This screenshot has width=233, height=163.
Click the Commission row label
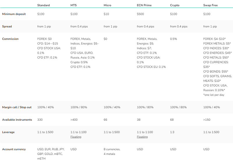(x=10, y=39)
